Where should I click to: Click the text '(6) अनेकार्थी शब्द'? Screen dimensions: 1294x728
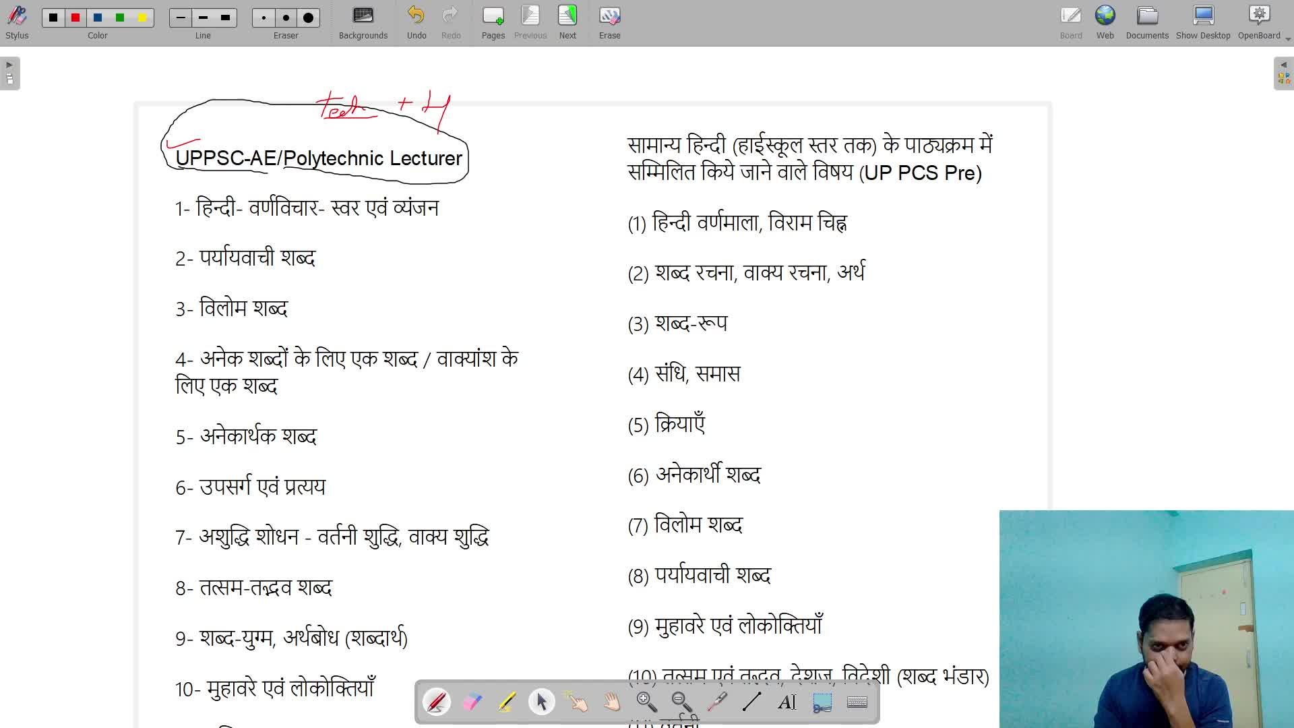[694, 475]
